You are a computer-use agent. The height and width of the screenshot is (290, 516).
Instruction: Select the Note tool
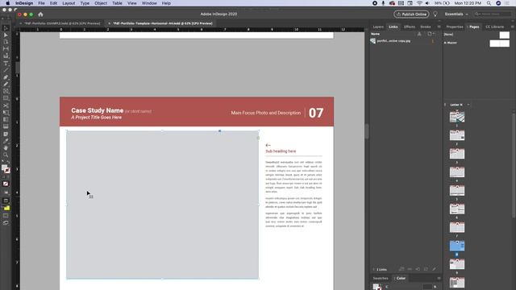[6, 134]
